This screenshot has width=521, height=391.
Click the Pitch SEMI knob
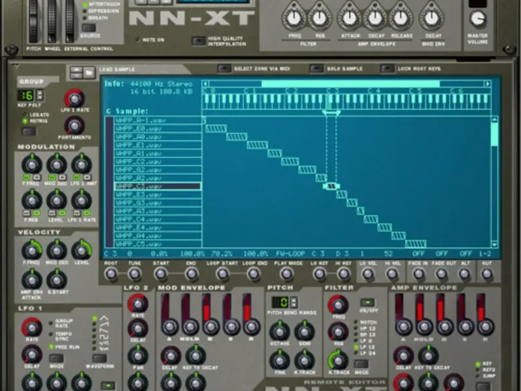tap(304, 331)
